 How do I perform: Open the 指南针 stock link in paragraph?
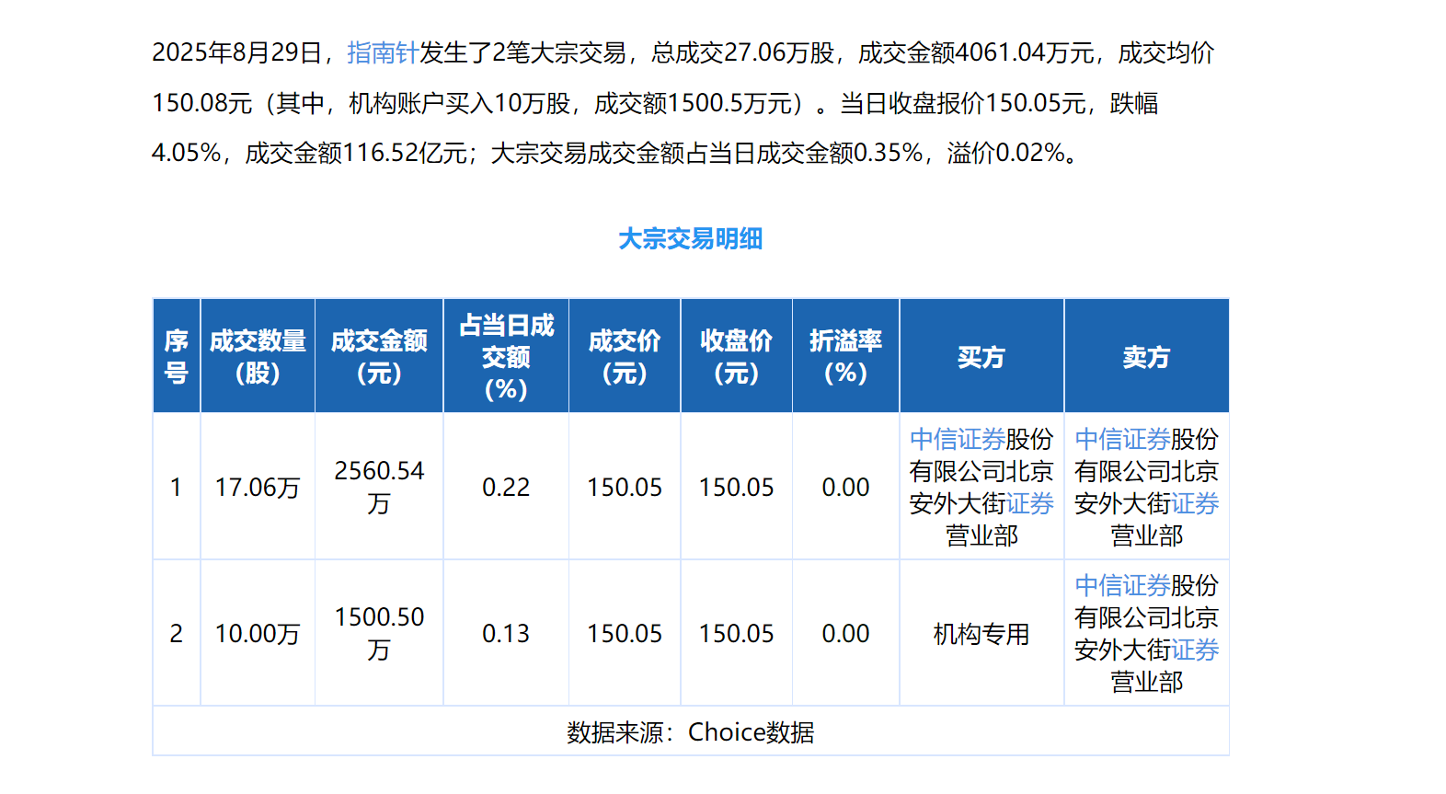click(x=383, y=52)
